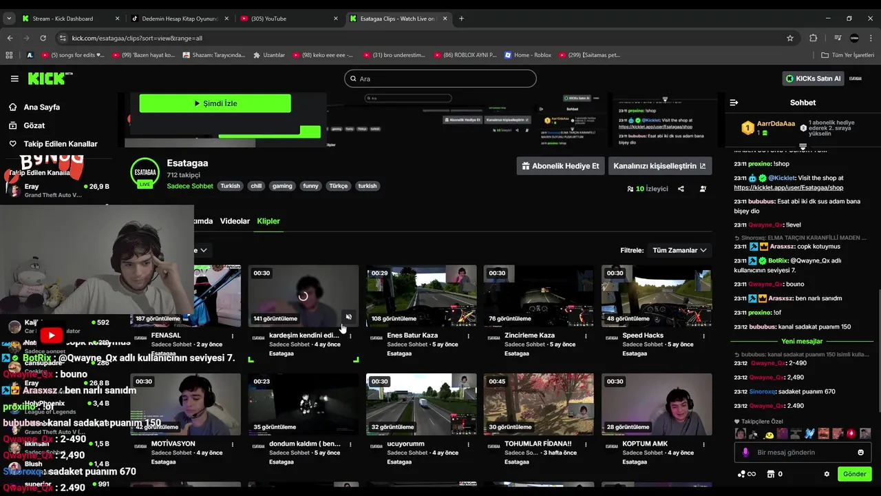Click the moderator user icon

703,189
